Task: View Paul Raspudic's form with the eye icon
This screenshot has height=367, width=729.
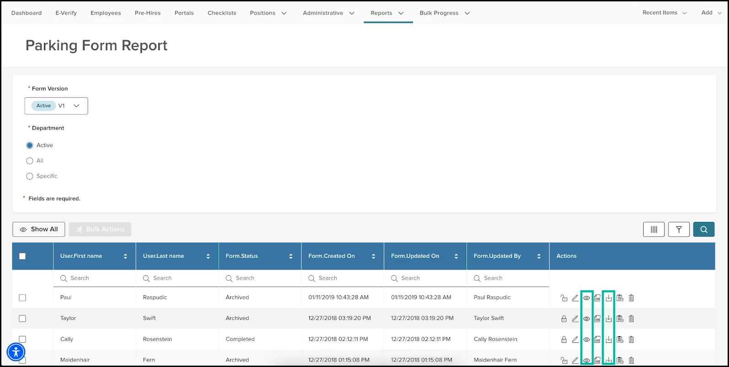Action: pyautogui.click(x=586, y=298)
